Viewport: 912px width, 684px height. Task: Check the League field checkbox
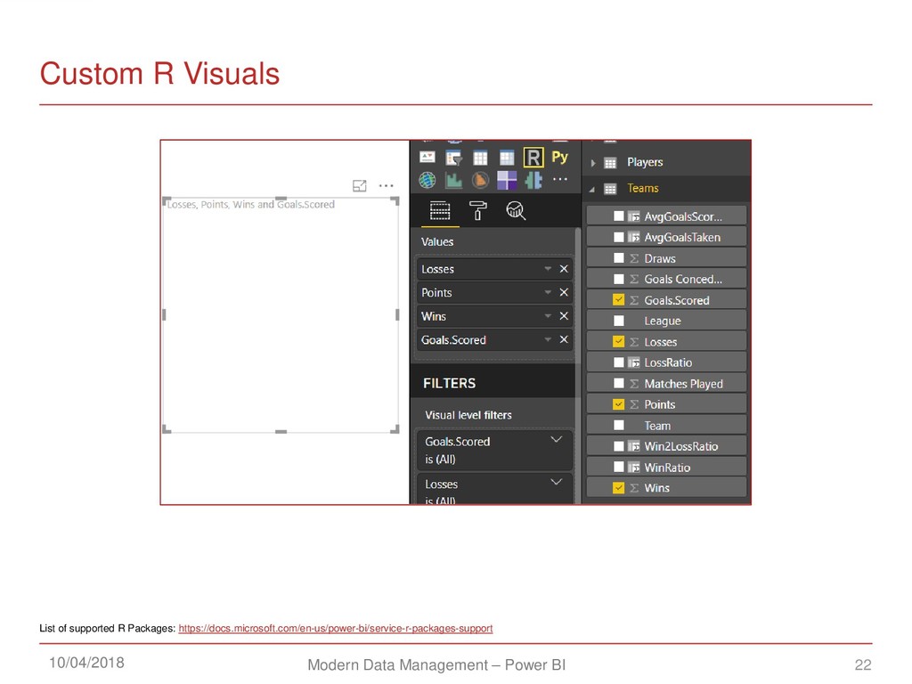619,321
